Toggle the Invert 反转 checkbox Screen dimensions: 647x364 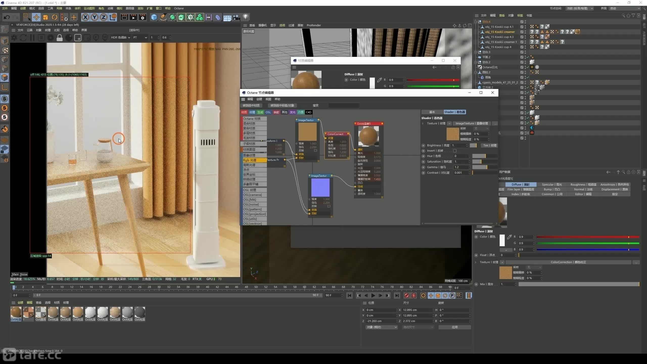[455, 151]
